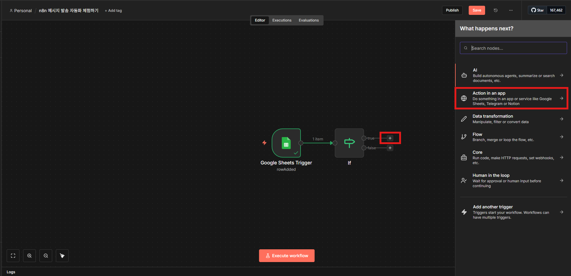Zoom in on the workflow canvas
Screen dimensions: 571x276
[29, 256]
